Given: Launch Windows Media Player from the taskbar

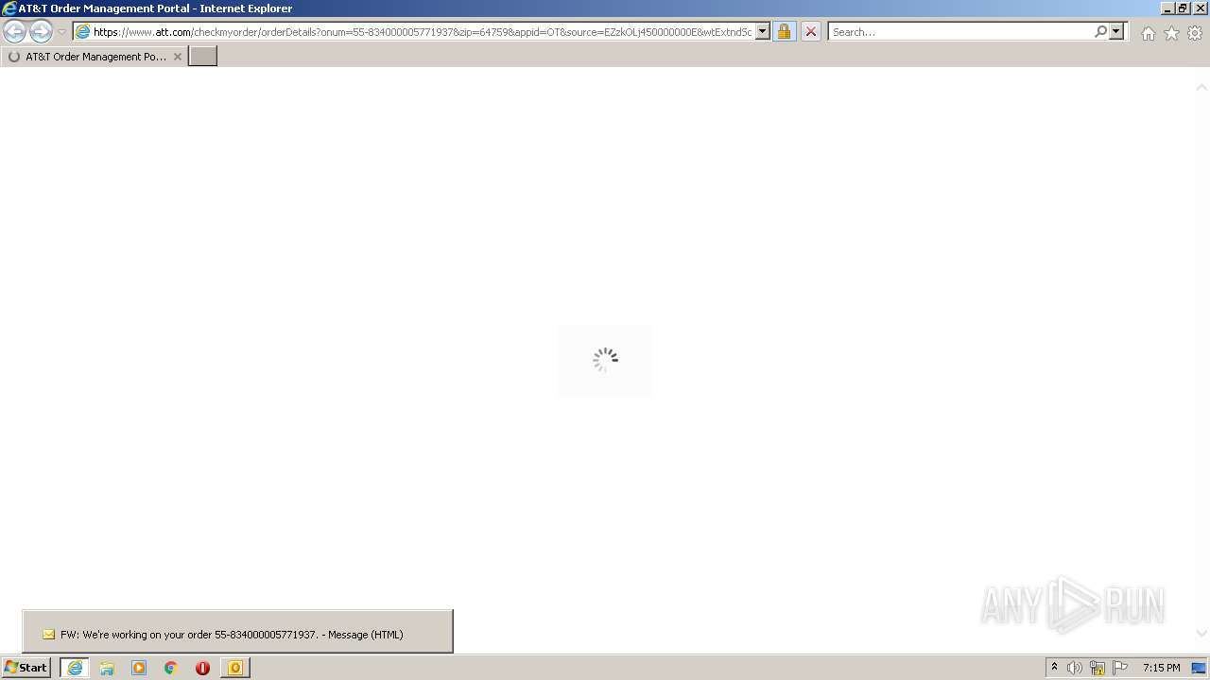Looking at the screenshot, I should [x=139, y=668].
